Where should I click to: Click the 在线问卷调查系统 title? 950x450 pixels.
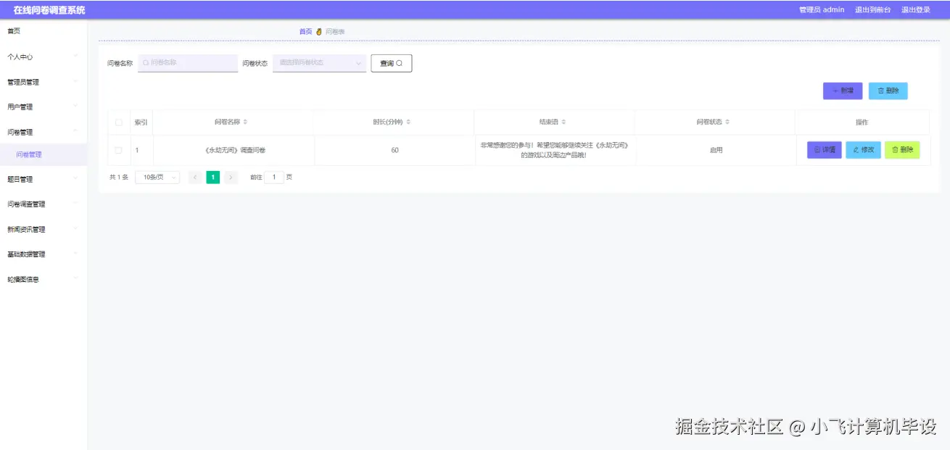[49, 10]
